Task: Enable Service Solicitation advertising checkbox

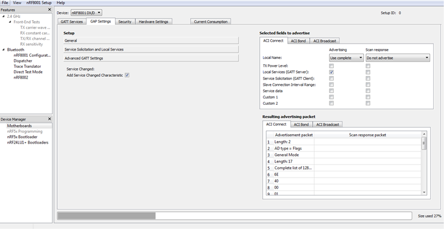Action: (331, 79)
